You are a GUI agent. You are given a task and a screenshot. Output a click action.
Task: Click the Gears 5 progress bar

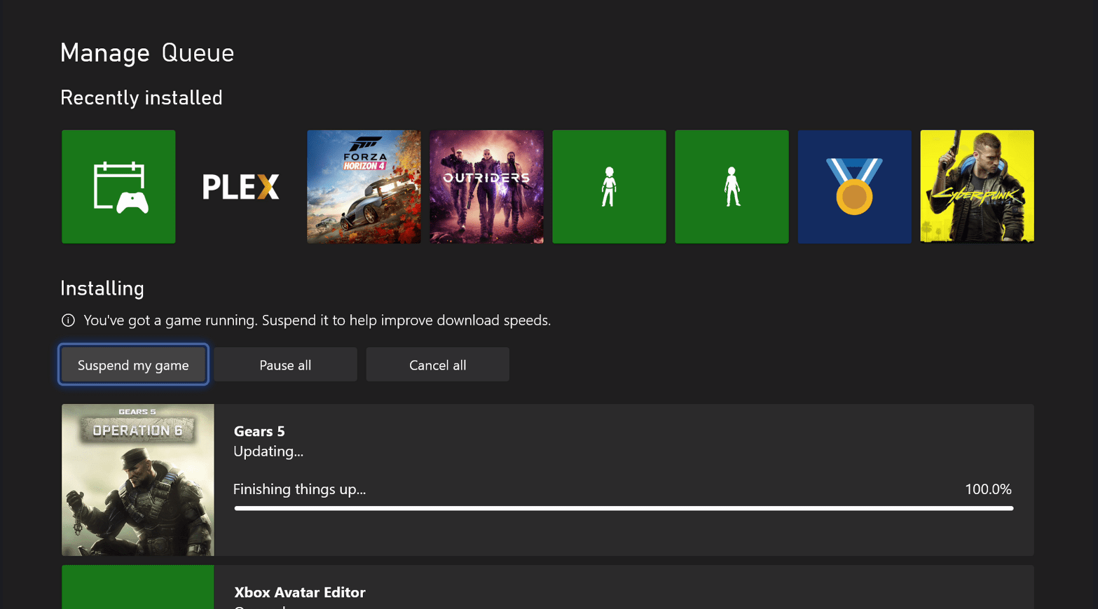(x=624, y=509)
